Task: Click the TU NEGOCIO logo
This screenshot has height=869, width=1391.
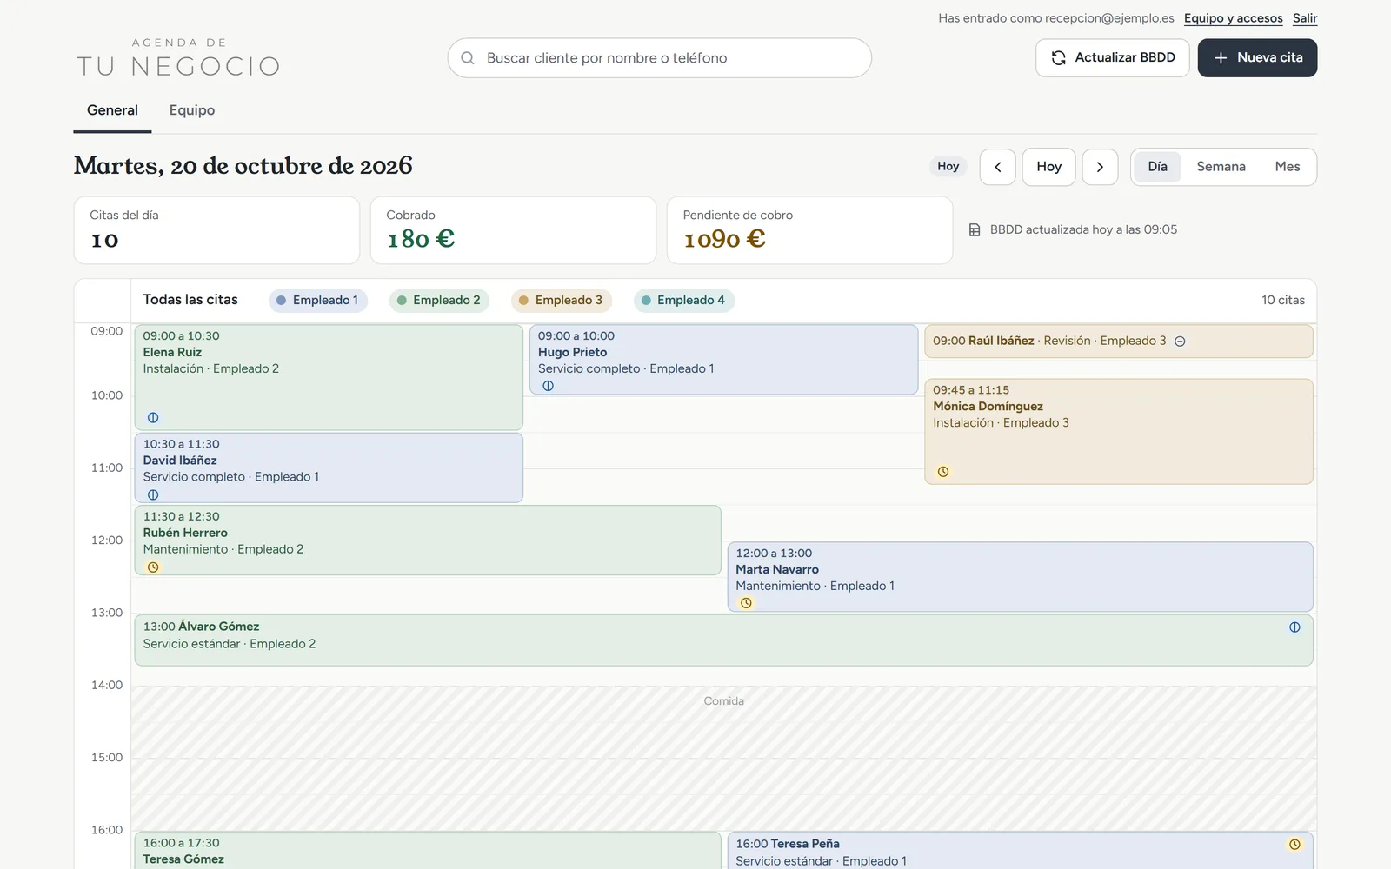Action: click(178, 57)
